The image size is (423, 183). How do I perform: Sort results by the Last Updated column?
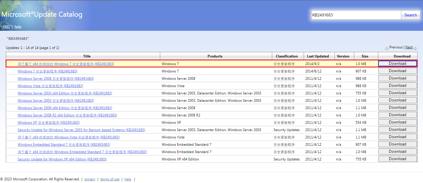318,56
